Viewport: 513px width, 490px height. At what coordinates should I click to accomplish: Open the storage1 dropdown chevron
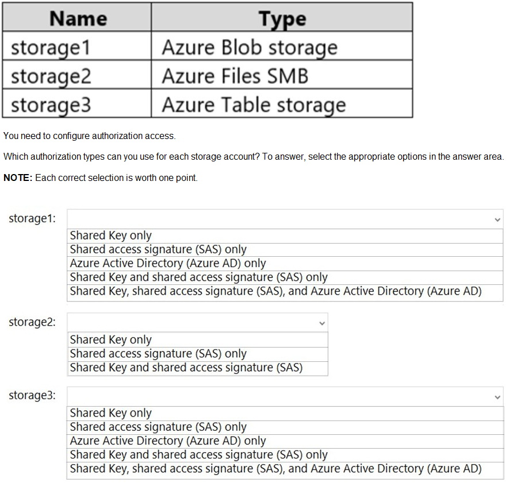497,219
